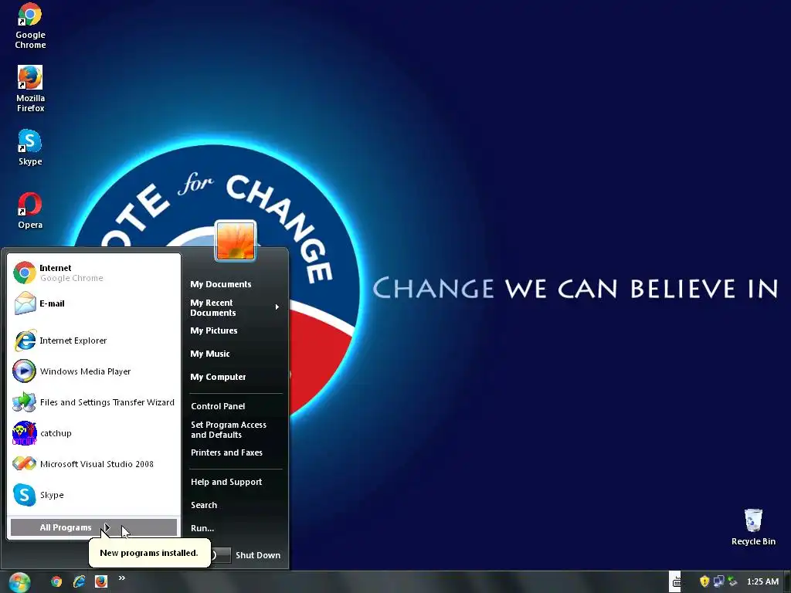Click the user account picture thumbnail
This screenshot has width=791, height=593.
coord(235,241)
